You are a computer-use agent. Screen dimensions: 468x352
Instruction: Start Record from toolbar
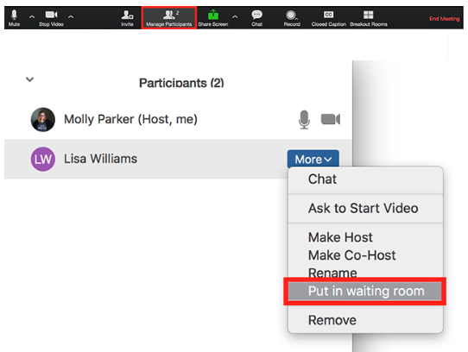[292, 18]
